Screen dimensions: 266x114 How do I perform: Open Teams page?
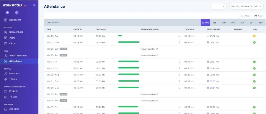[x=13, y=79]
